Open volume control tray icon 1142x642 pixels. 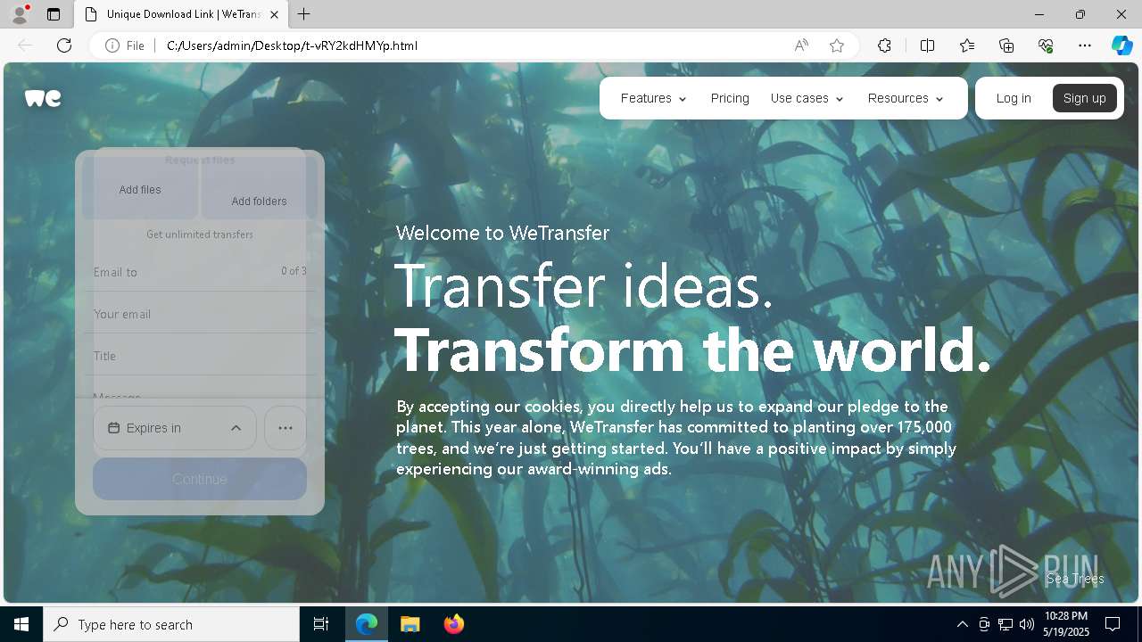[1027, 624]
